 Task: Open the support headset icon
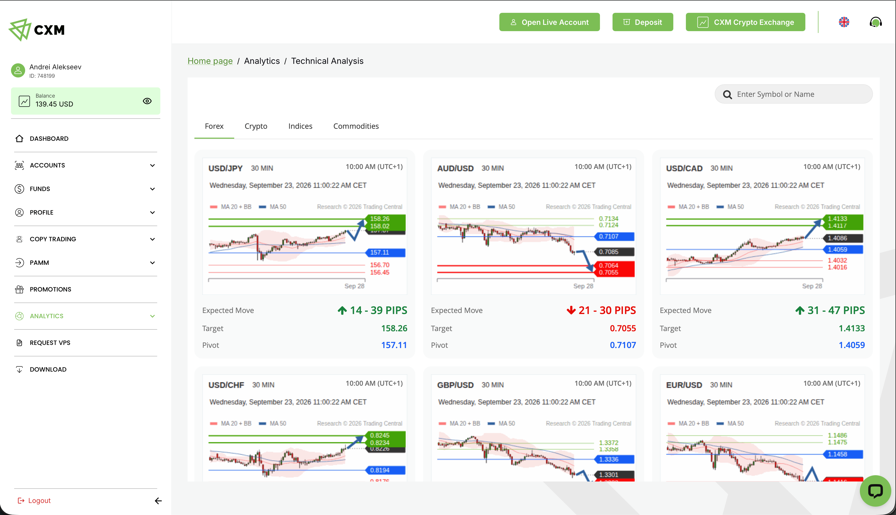tap(876, 22)
